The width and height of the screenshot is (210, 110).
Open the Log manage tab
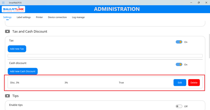(x=78, y=17)
